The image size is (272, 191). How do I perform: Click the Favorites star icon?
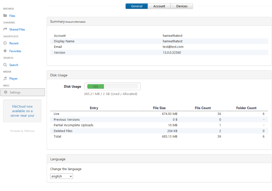(5, 51)
